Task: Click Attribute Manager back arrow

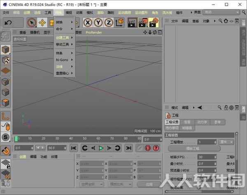Action: click(x=200, y=108)
